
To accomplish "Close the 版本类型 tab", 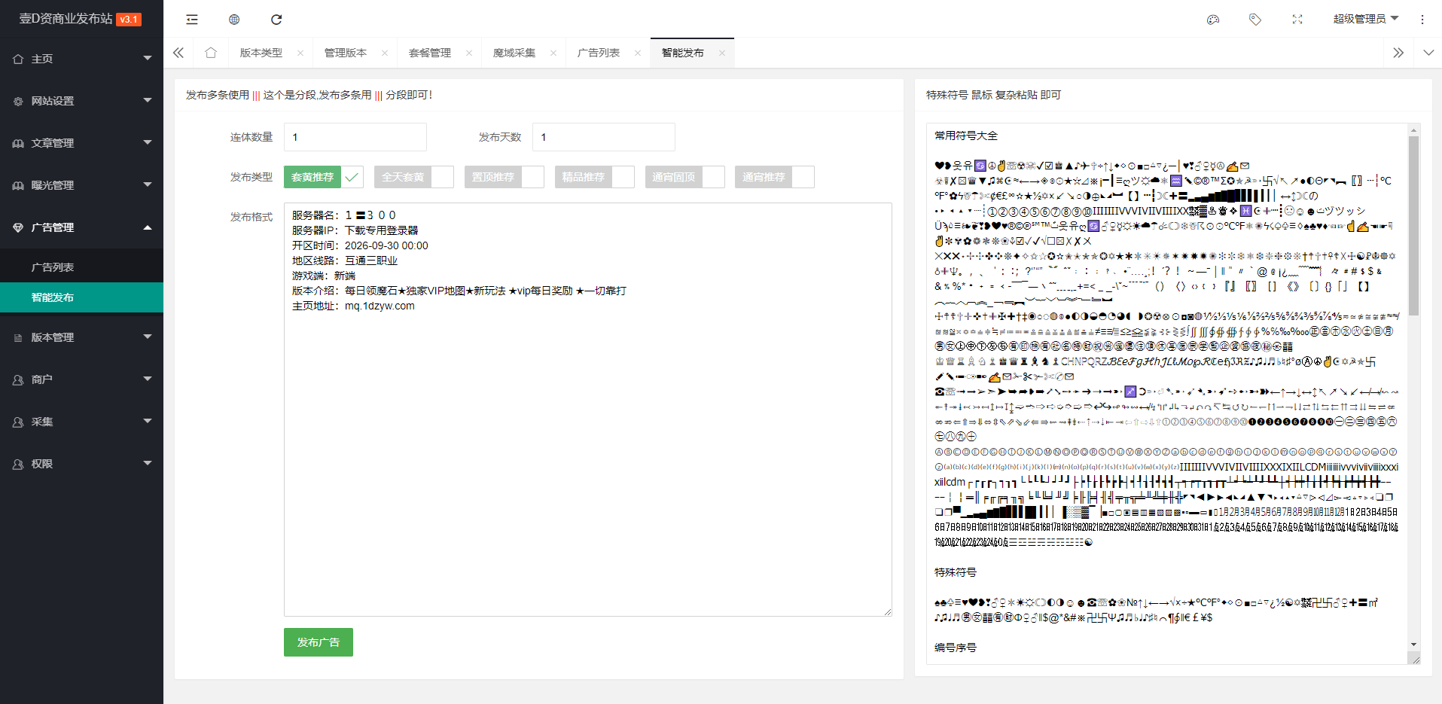I will coord(300,53).
